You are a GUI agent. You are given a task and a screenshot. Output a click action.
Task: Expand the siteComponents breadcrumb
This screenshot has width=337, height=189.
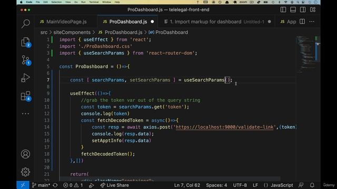coord(72,33)
